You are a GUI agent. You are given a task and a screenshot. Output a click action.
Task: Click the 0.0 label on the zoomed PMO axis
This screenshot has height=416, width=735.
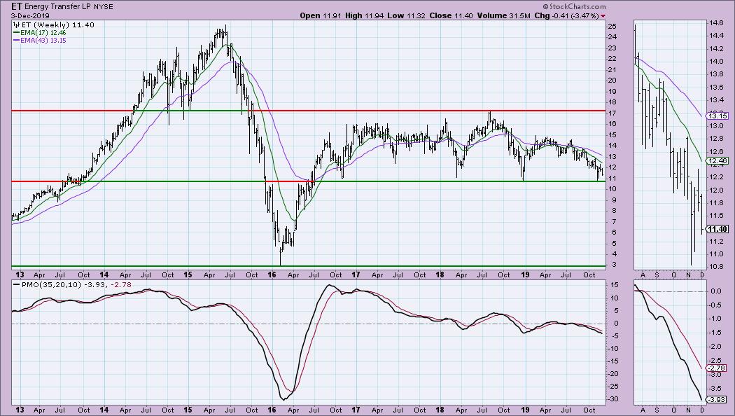point(716,291)
